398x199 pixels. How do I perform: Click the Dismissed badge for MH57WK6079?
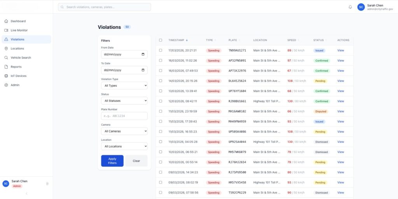pos(321,152)
